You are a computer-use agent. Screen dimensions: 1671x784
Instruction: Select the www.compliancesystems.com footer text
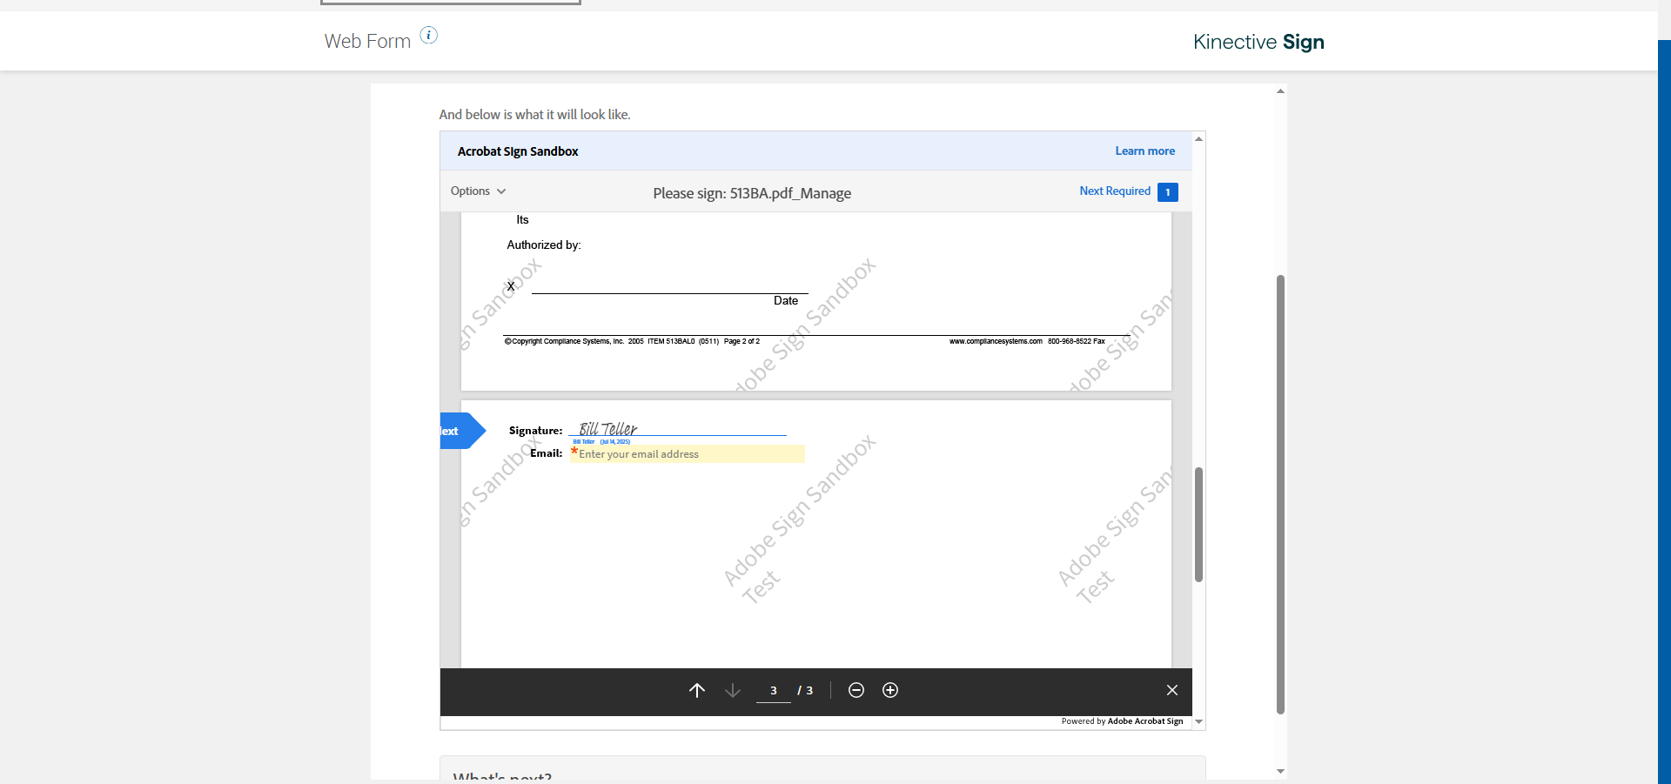pyautogui.click(x=996, y=341)
